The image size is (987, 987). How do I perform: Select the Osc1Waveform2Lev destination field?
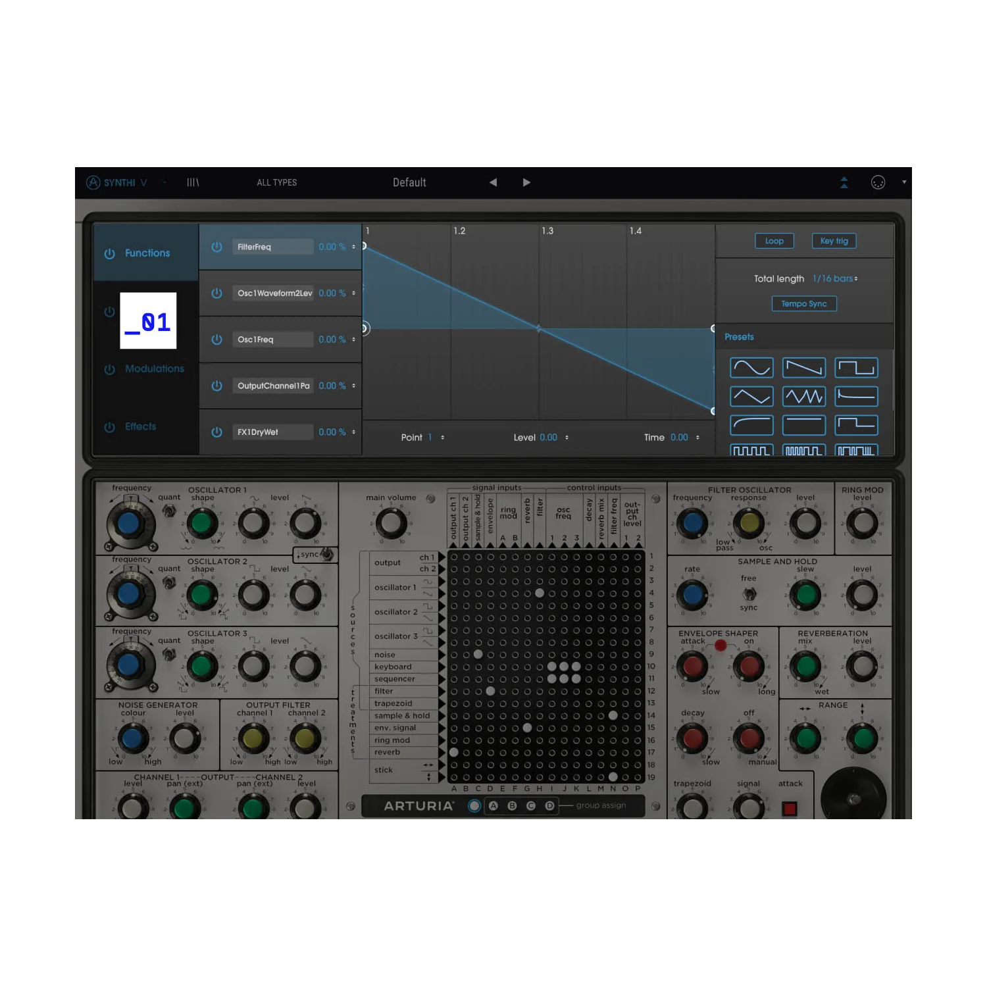273,293
